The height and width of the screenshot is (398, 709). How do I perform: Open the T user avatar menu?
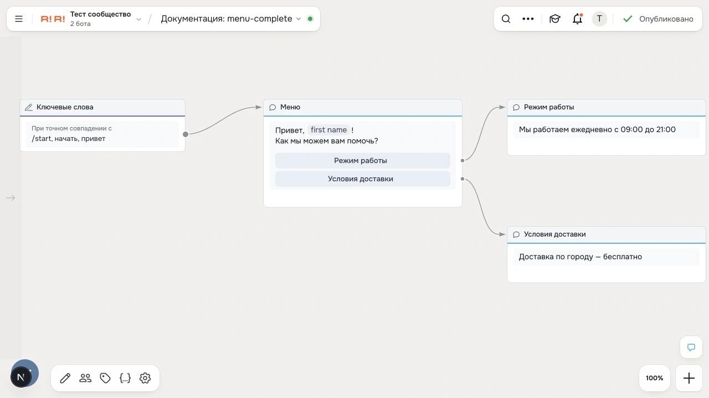pyautogui.click(x=599, y=19)
